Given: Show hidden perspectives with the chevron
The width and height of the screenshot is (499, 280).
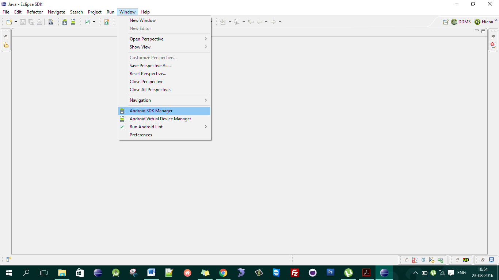Looking at the screenshot, I should 496,21.
